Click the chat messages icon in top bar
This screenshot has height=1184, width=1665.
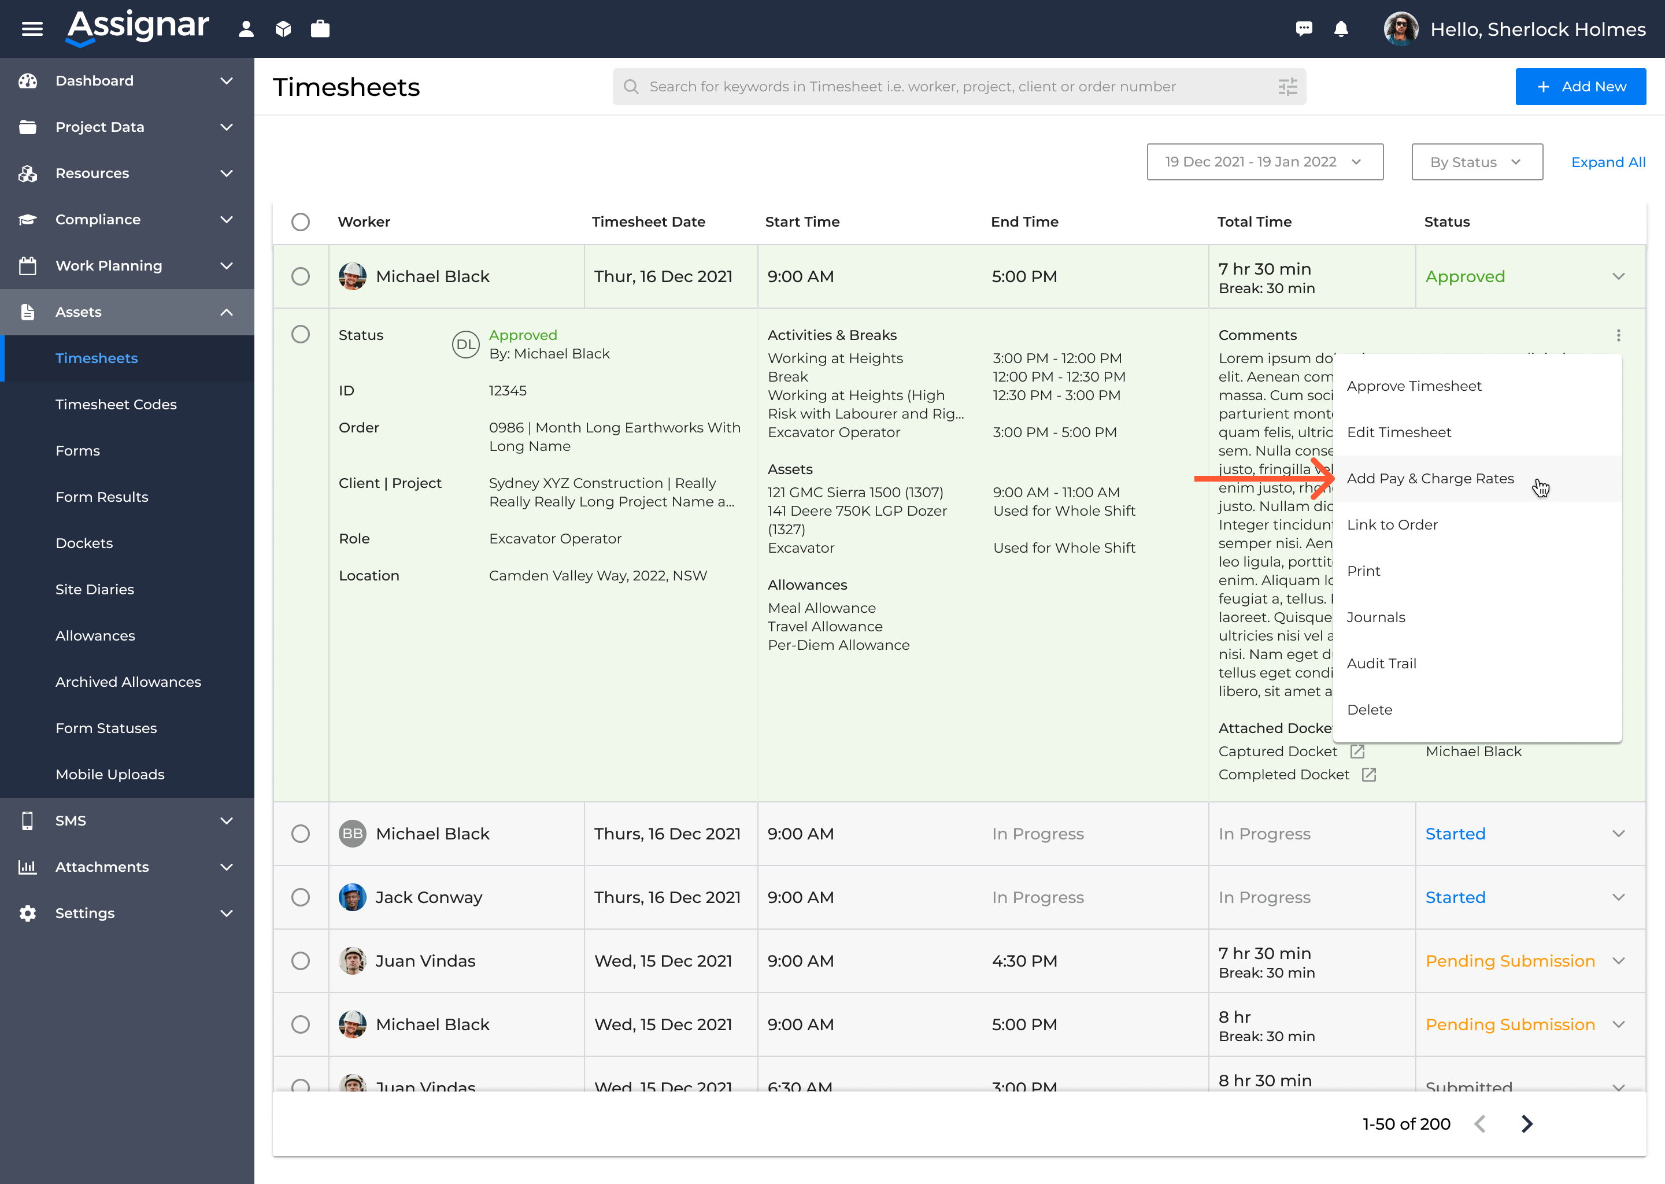pyautogui.click(x=1304, y=28)
